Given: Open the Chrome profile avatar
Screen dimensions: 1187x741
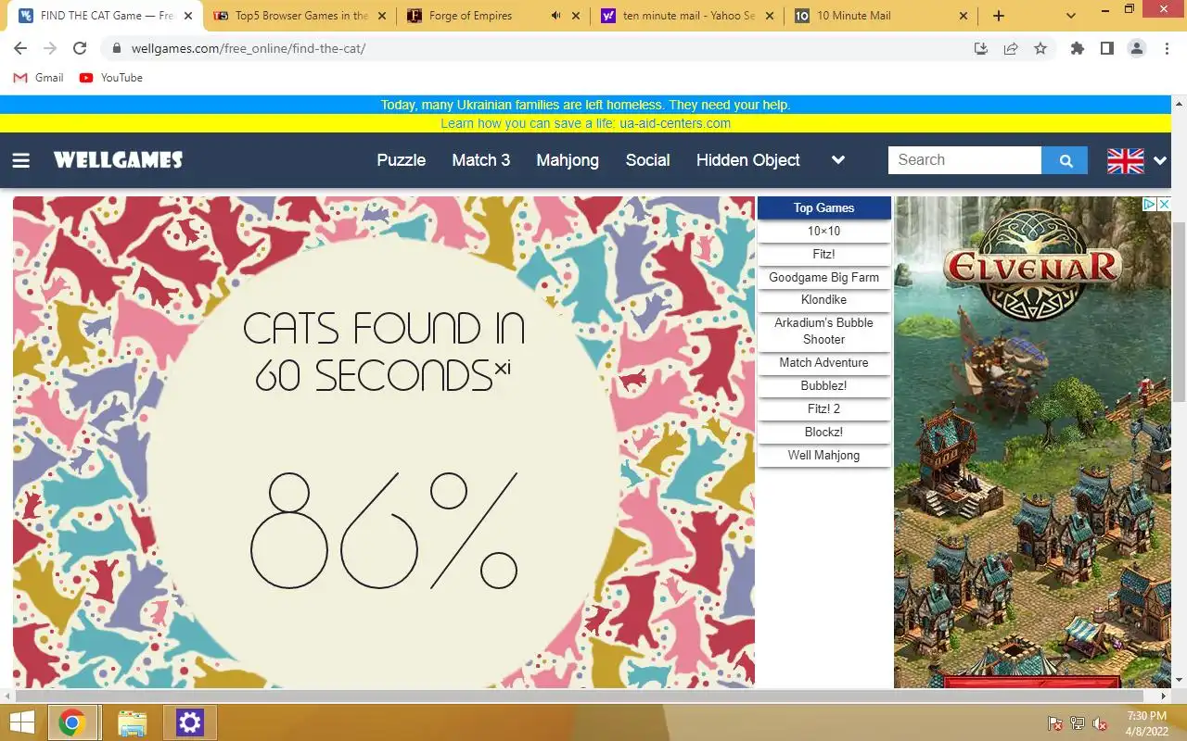Looking at the screenshot, I should [1137, 48].
